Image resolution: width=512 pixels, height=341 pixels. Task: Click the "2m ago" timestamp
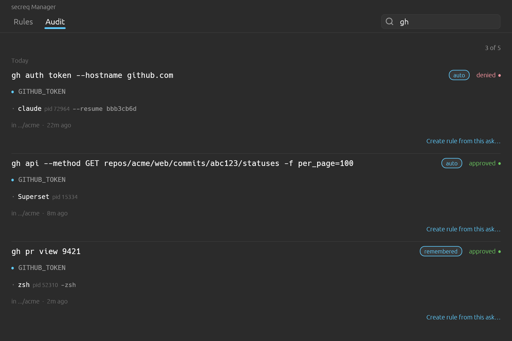click(x=57, y=302)
